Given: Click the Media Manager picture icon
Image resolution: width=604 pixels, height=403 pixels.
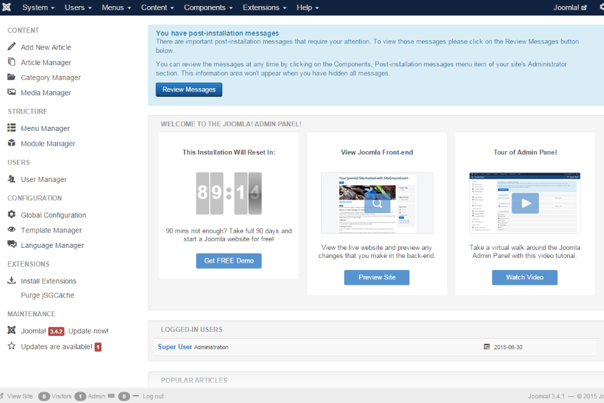Looking at the screenshot, I should tap(11, 92).
